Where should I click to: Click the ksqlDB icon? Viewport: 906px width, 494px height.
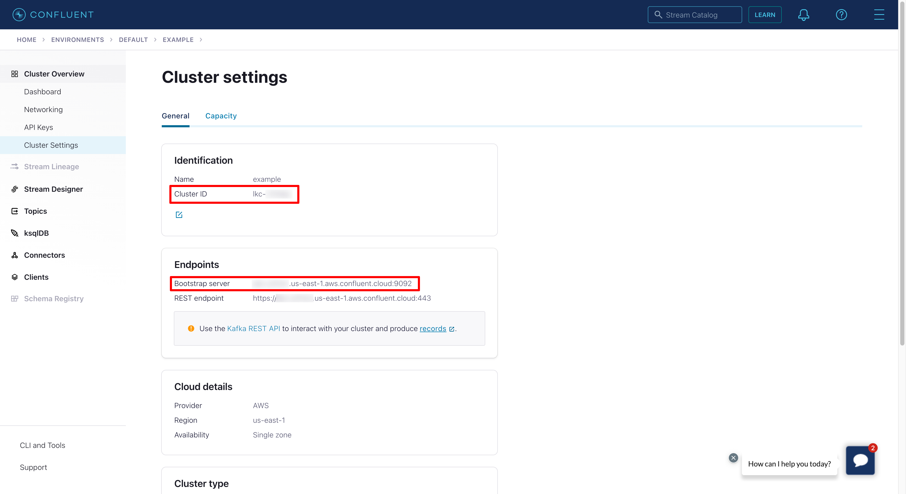[x=14, y=233]
